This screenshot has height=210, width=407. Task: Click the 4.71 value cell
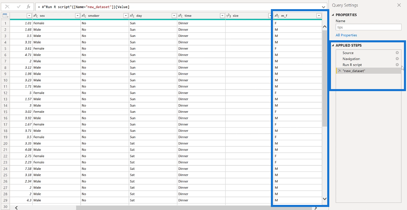21,55
